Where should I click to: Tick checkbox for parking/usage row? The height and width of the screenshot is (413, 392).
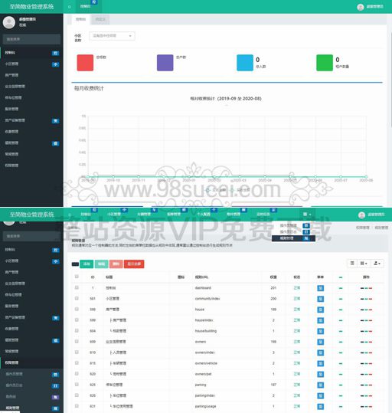[77, 406]
